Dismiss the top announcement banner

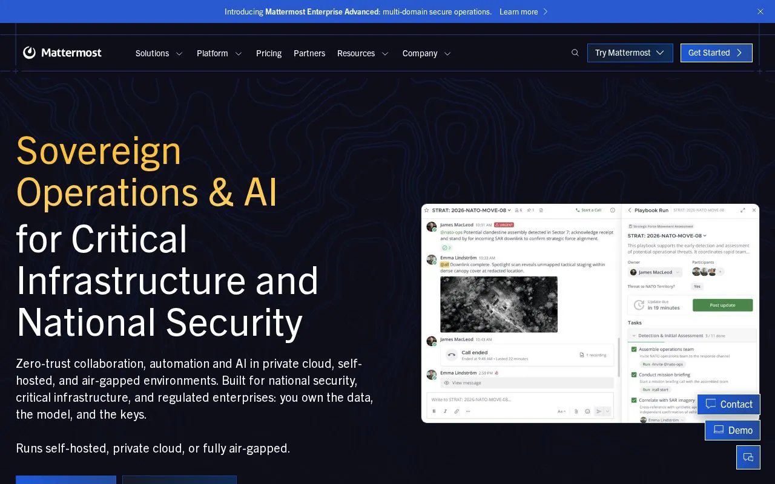click(x=760, y=11)
